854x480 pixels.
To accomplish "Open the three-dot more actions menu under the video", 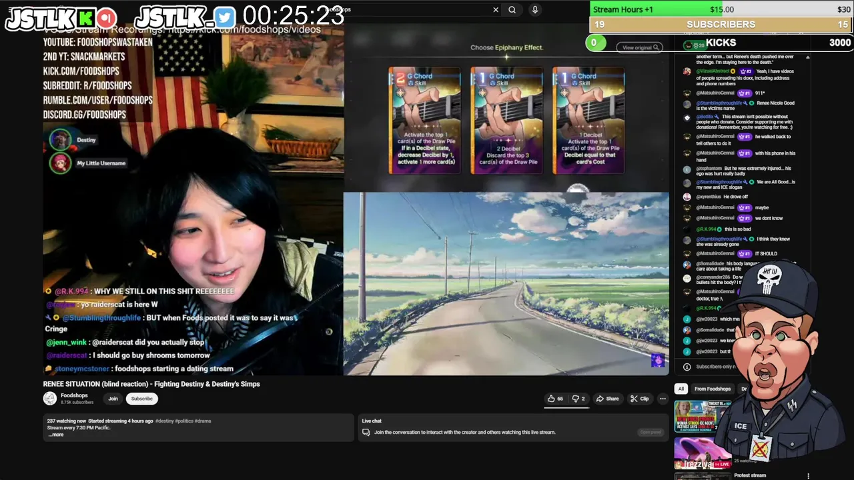I will click(x=663, y=399).
